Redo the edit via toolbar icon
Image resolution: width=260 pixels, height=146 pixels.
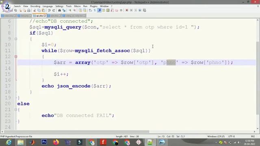click(54, 11)
